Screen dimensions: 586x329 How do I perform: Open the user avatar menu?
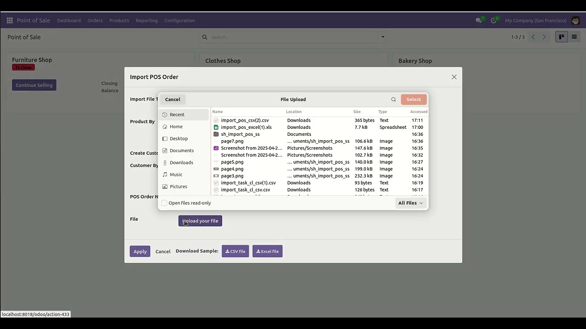pos(575,21)
